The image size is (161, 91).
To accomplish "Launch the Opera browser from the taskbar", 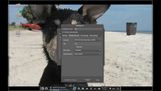I will [46, 89].
